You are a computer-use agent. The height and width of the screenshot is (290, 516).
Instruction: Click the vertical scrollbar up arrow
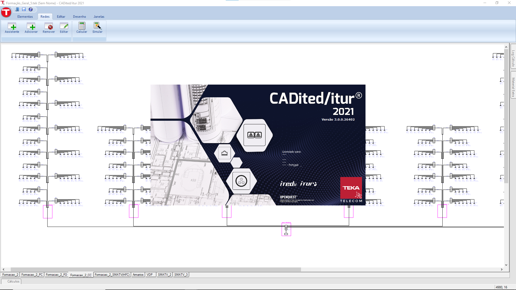[x=506, y=47]
